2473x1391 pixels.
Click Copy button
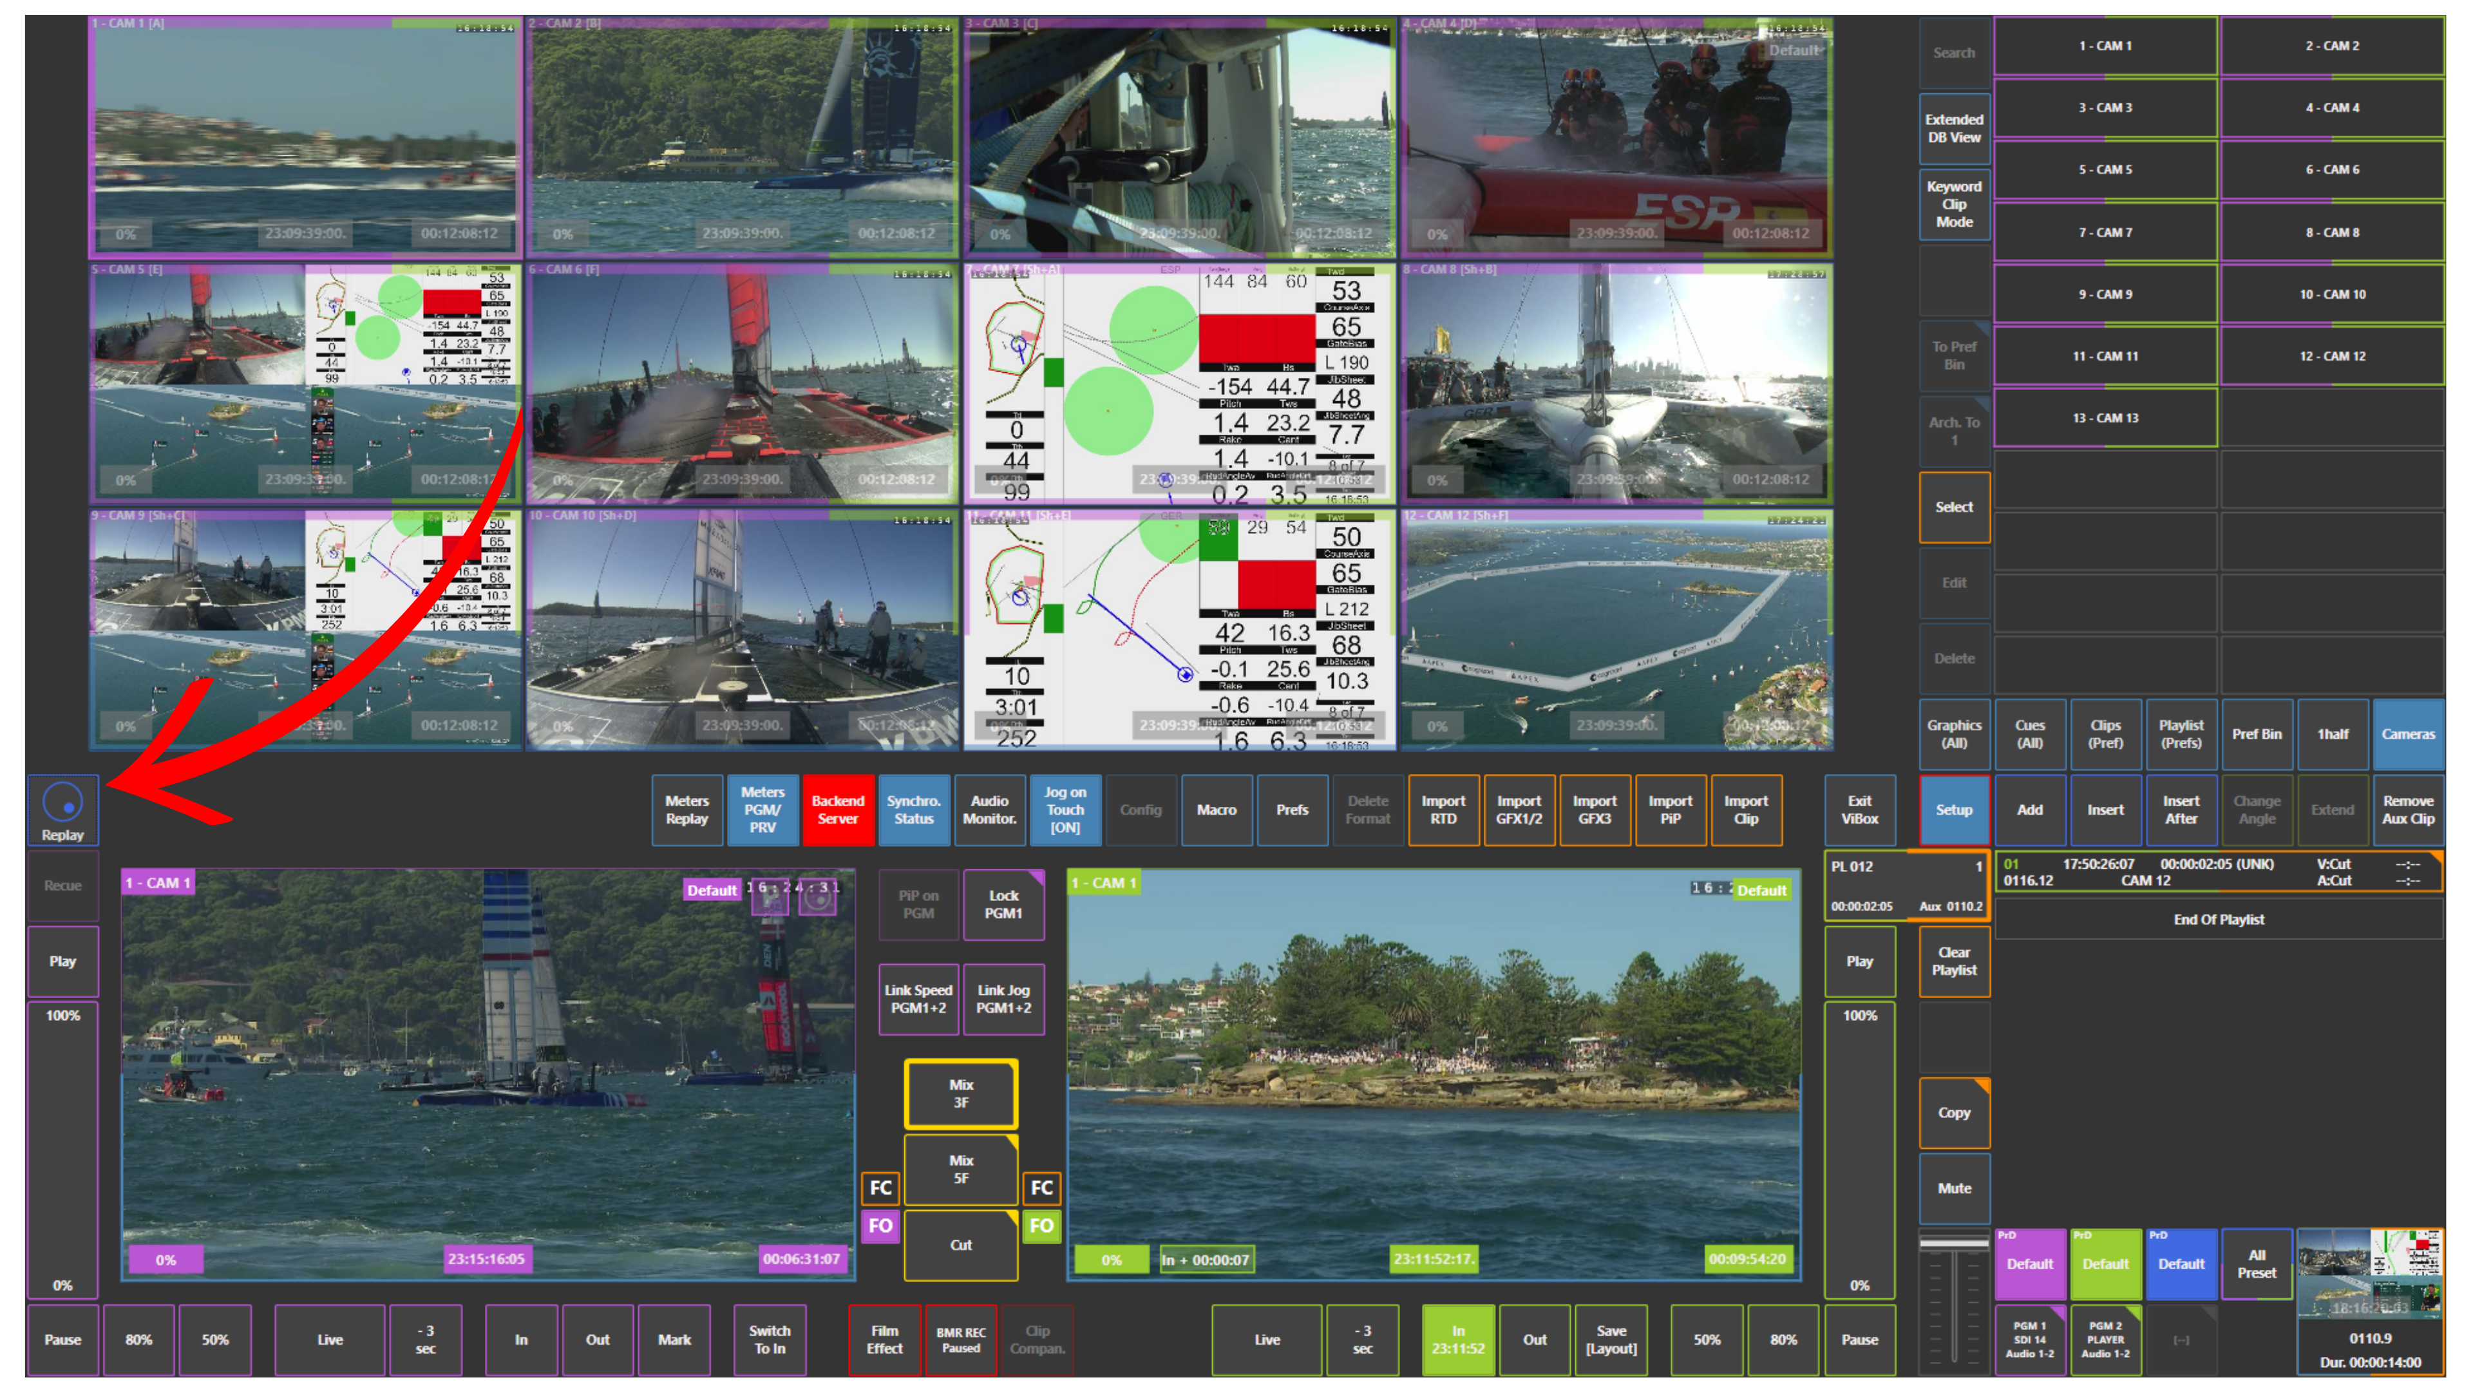coord(1954,1113)
